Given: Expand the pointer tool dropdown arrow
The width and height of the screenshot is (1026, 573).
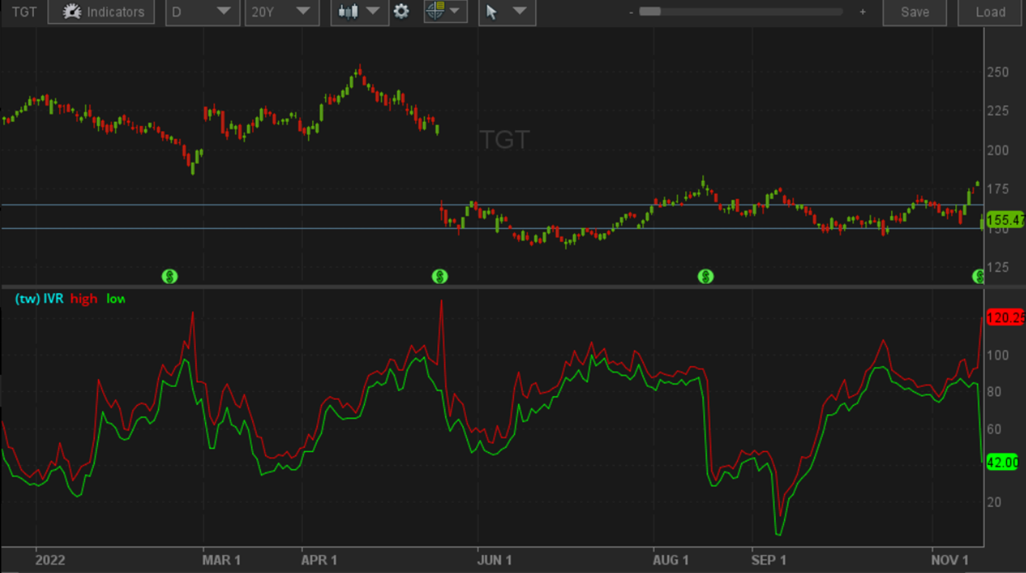Looking at the screenshot, I should coord(520,12).
